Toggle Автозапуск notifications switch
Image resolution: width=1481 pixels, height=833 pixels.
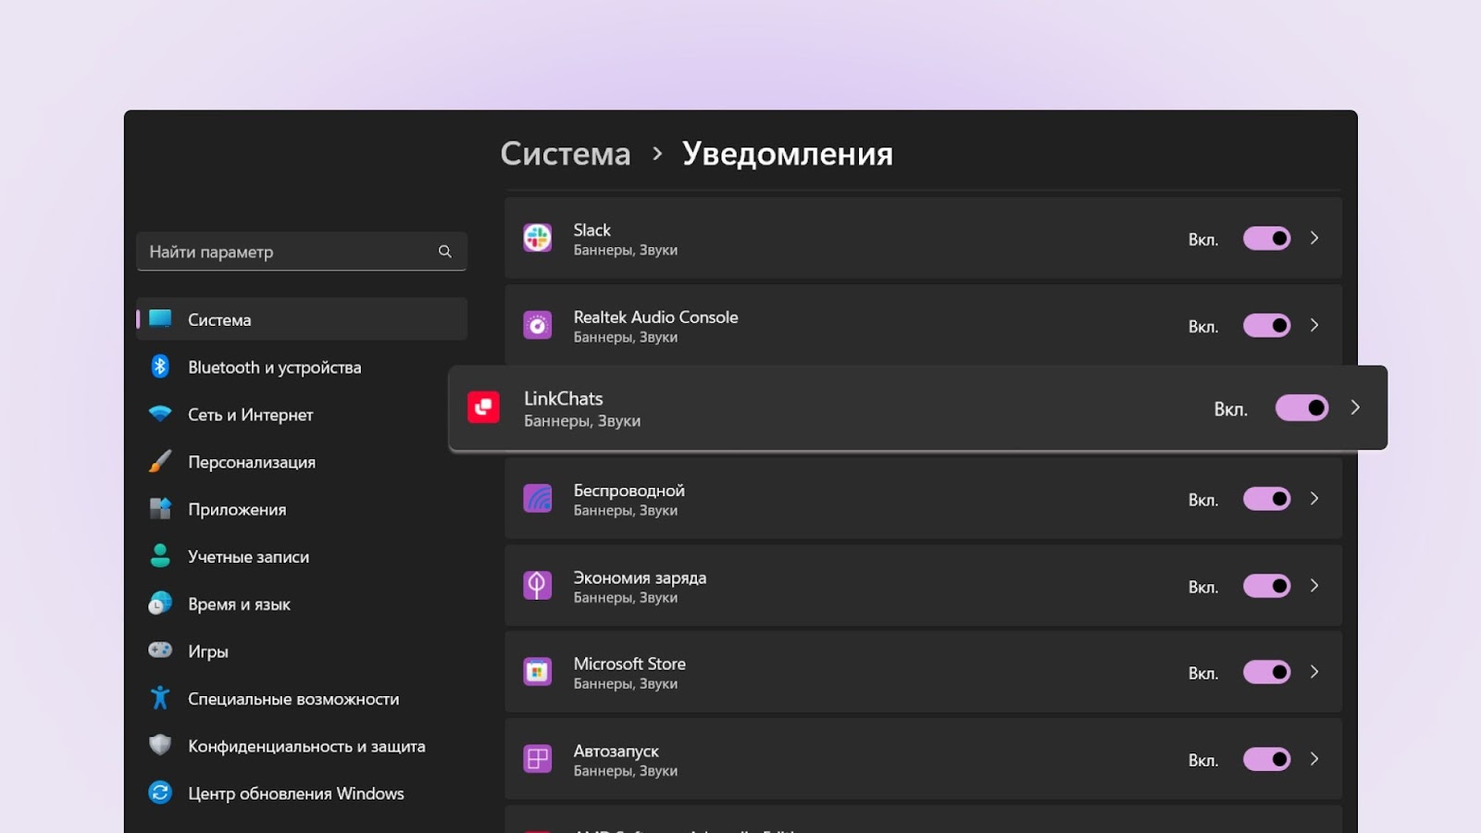pyautogui.click(x=1266, y=759)
